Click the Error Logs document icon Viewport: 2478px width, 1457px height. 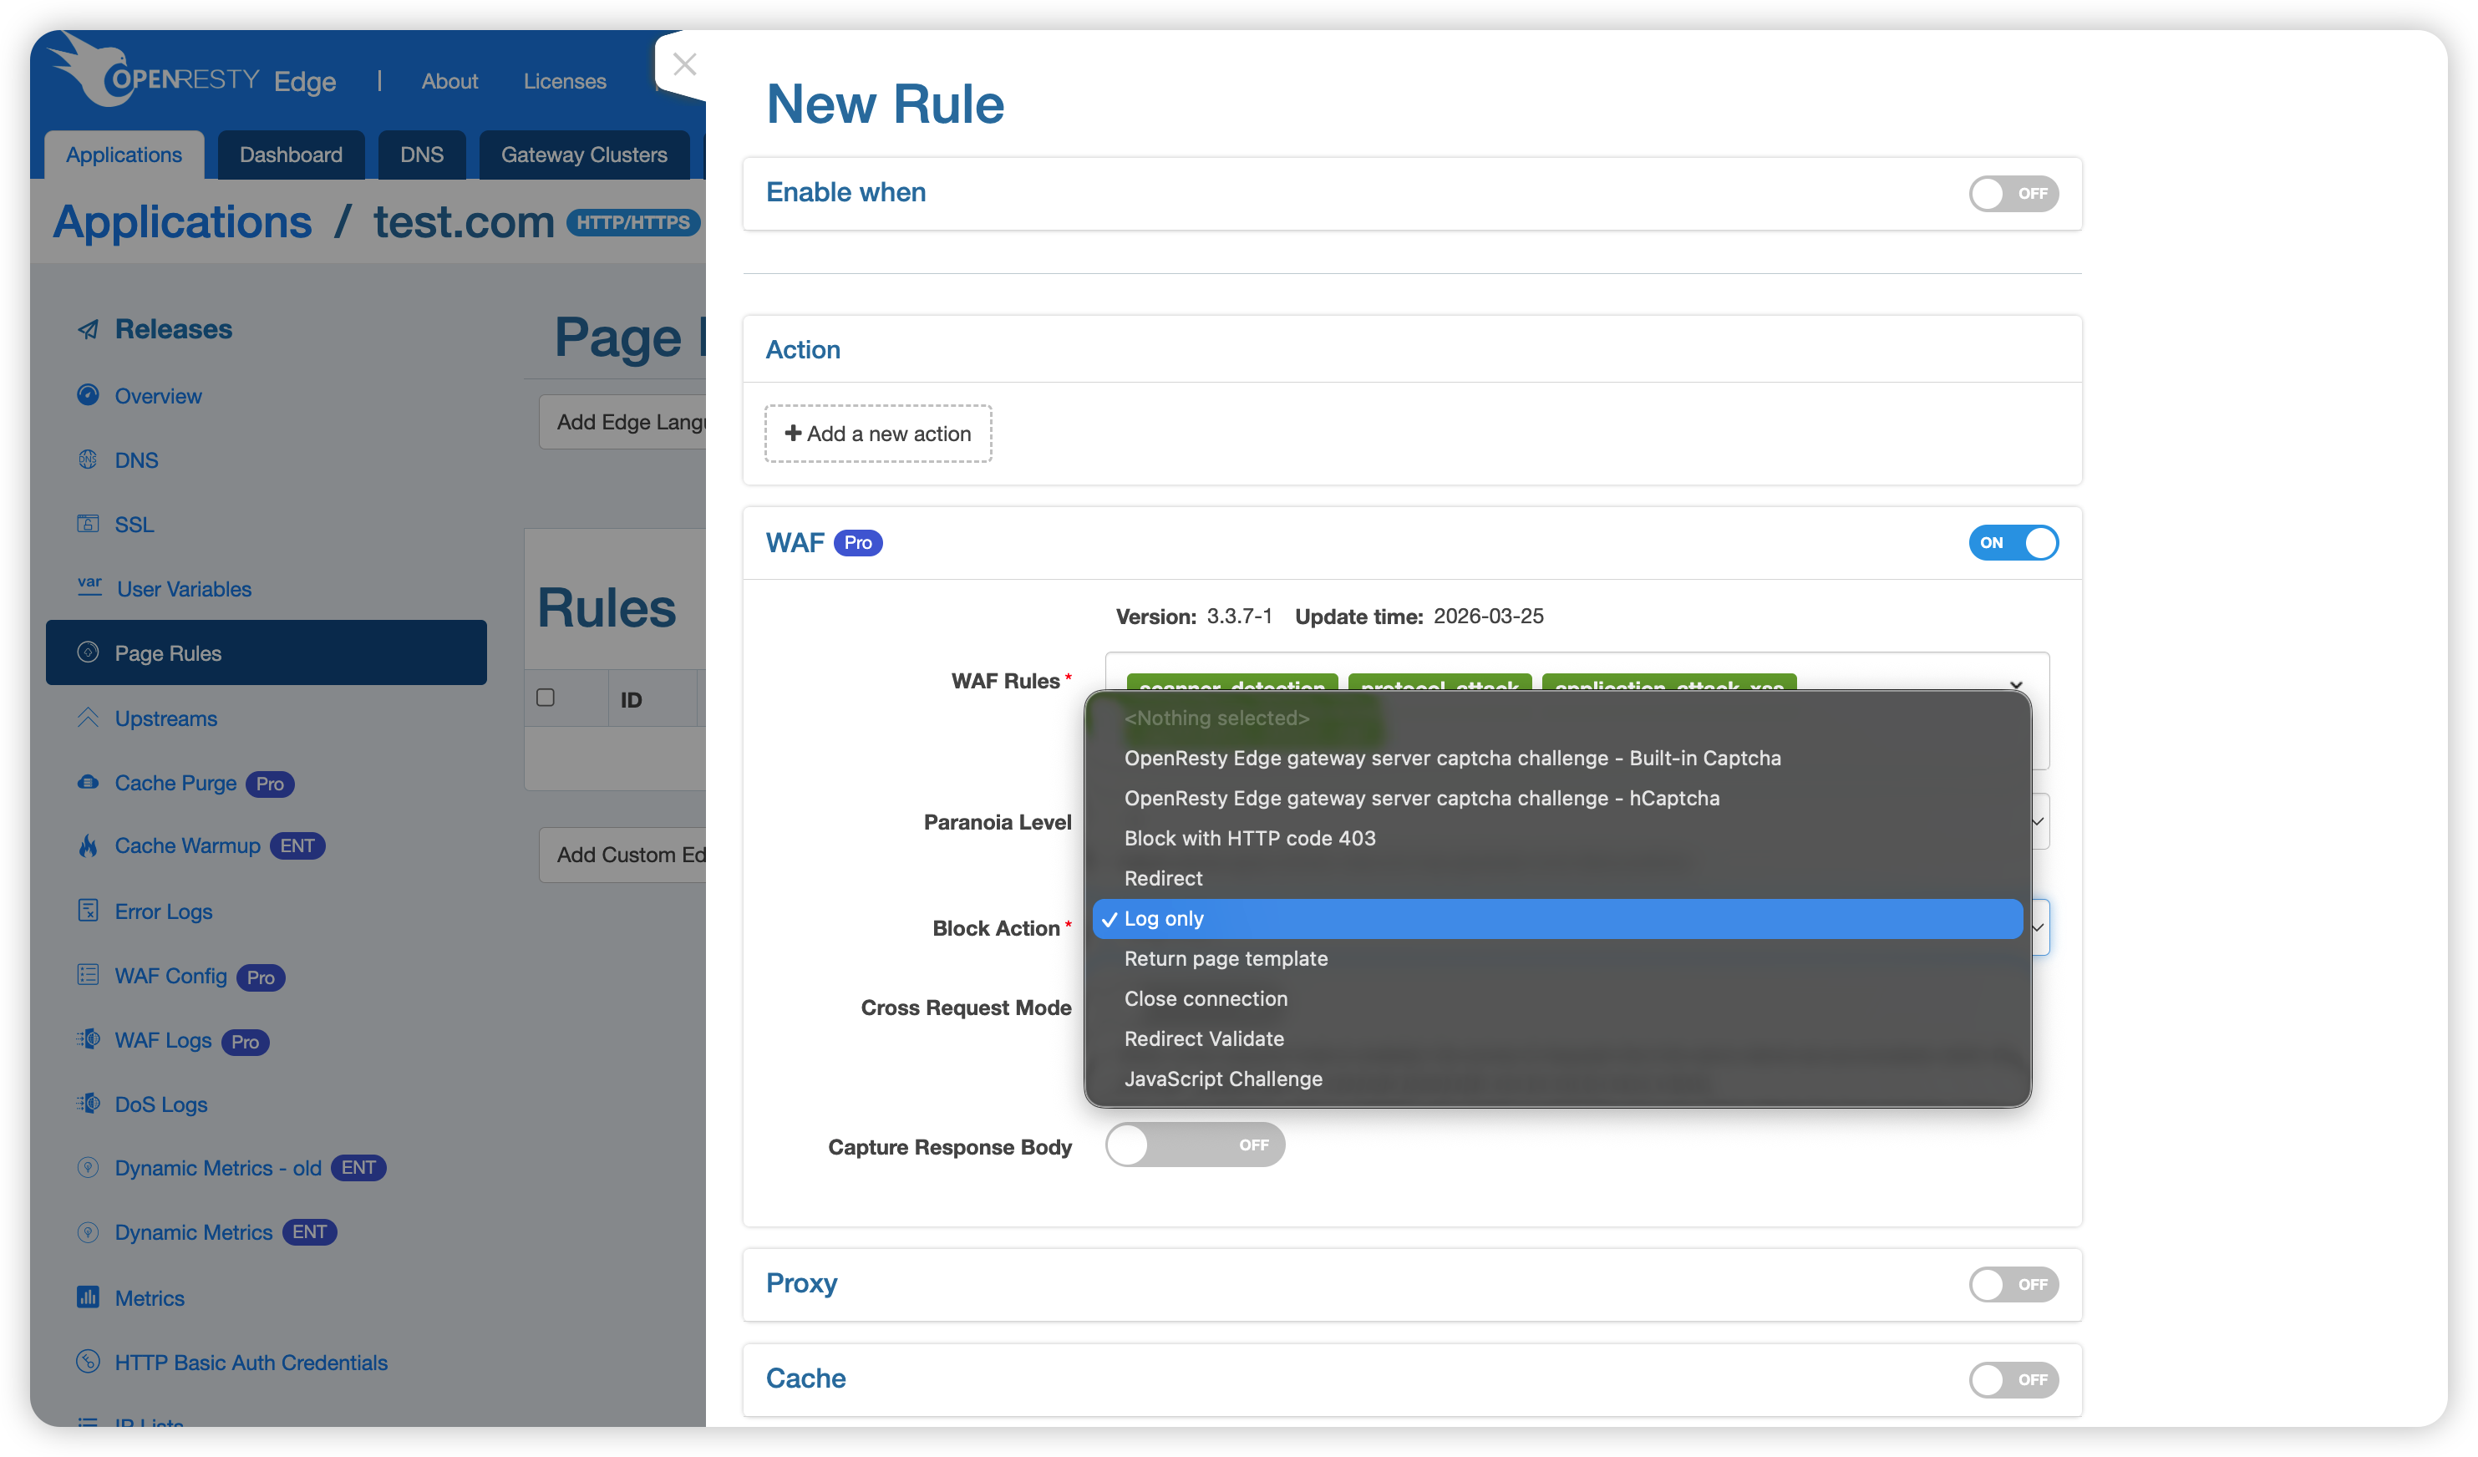[x=89, y=911]
